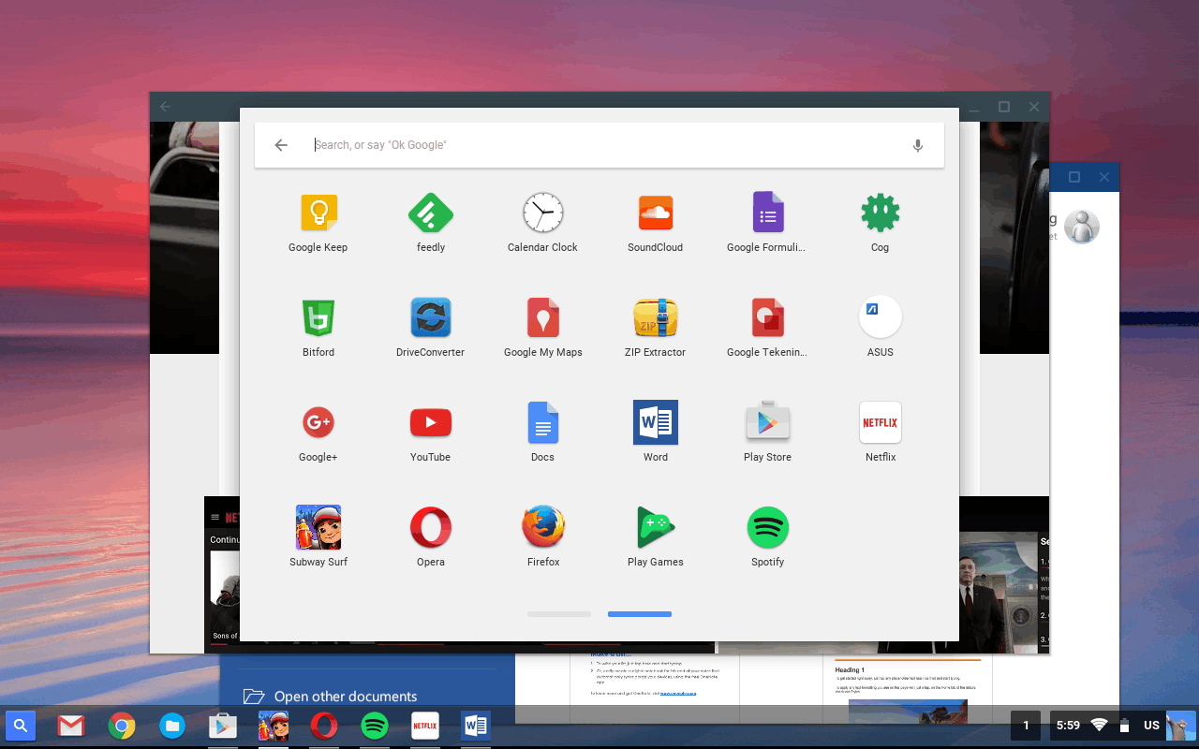Open the shelf search launcher button
The image size is (1199, 749).
pyautogui.click(x=22, y=726)
